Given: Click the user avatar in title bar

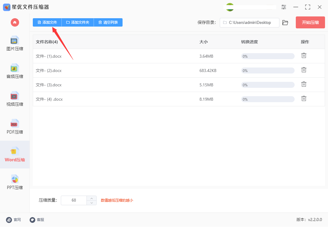Looking at the screenshot, I should pos(230,7).
